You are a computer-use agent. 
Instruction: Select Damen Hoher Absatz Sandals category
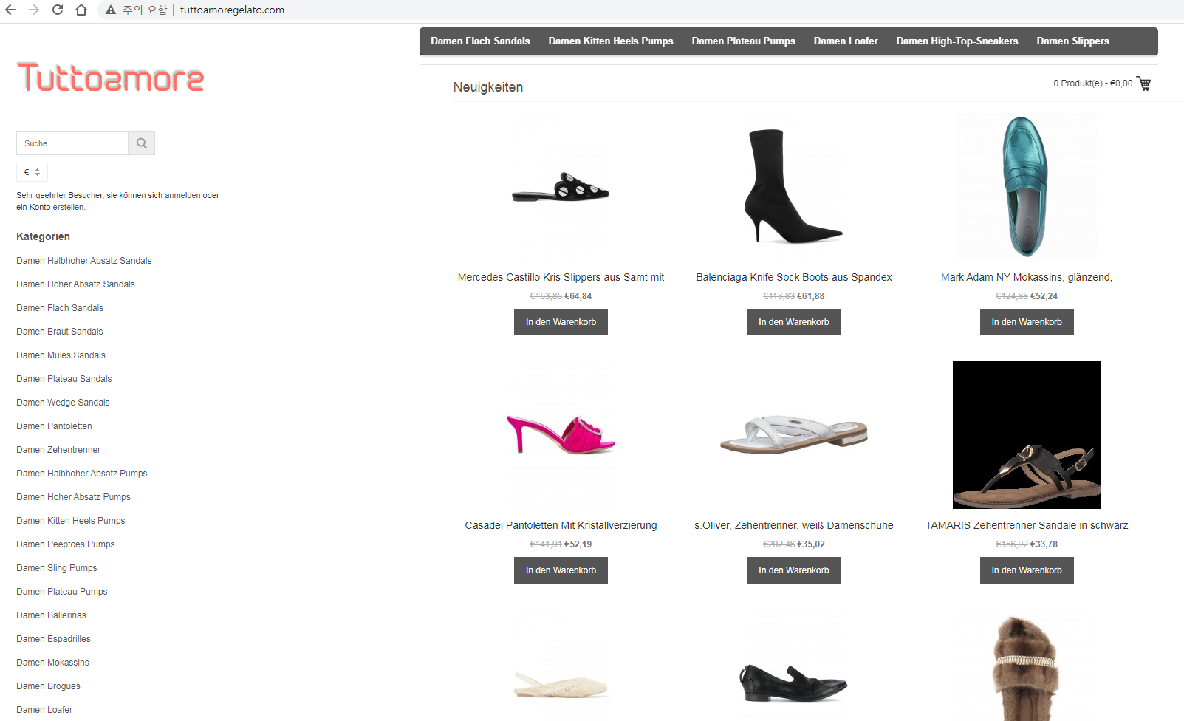(x=75, y=284)
